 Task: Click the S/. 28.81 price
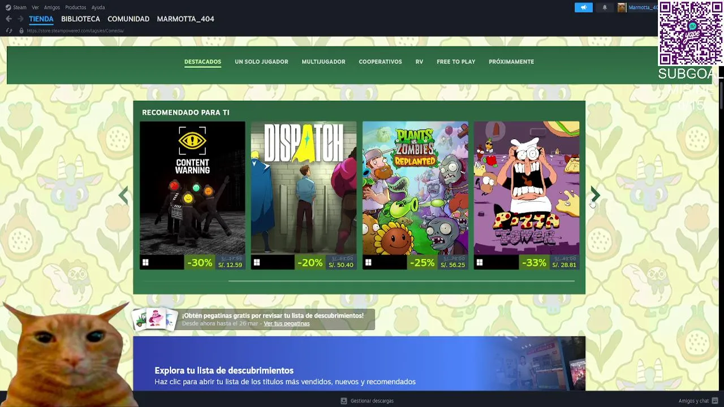coord(564,265)
